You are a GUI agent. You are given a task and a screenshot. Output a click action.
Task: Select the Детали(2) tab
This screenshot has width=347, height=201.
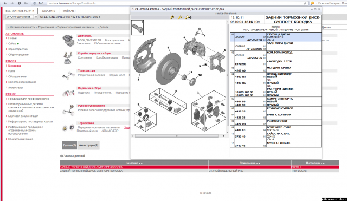(69, 145)
